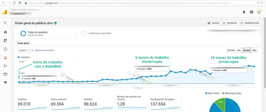
Task: Click the annotations expander below the chart
Action: click(138, 88)
